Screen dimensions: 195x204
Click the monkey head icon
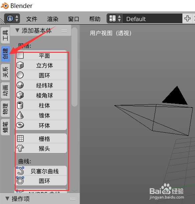(x=20, y=148)
